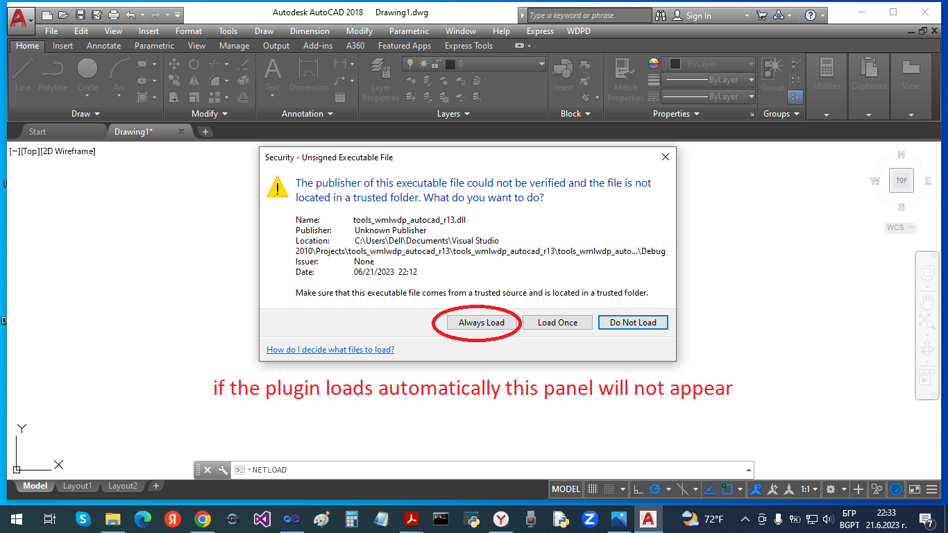Click the Always Load button
This screenshot has height=533, width=948.
click(482, 323)
